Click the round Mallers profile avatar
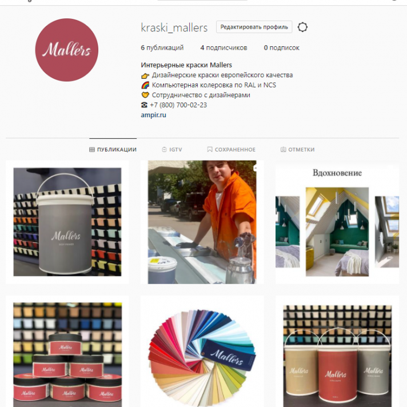This screenshot has height=407, width=407. point(67,50)
